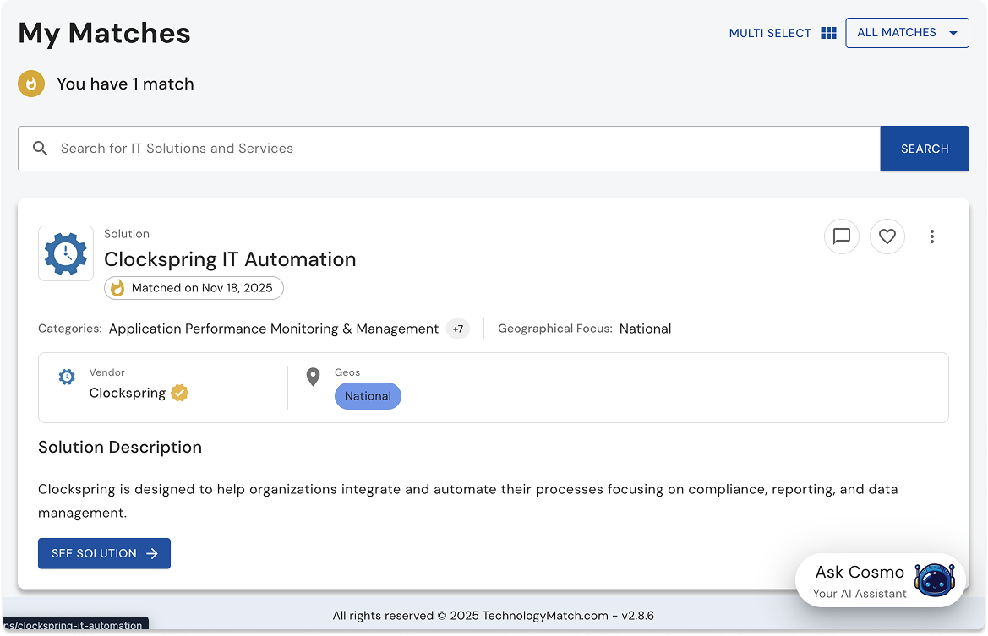Viewport: 988px width, 636px height.
Task: Open the All Matches dropdown
Action: (907, 33)
